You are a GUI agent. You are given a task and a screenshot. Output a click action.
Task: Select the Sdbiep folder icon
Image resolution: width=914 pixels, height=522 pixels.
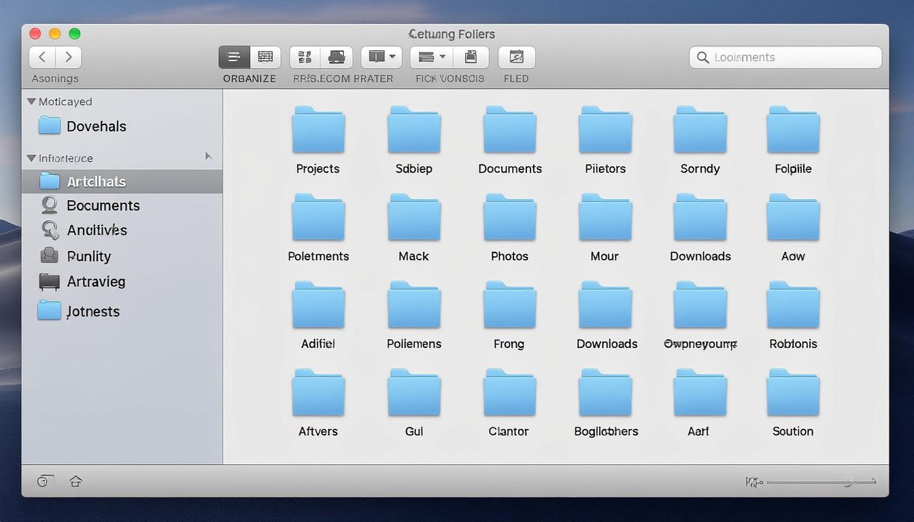[x=414, y=129]
